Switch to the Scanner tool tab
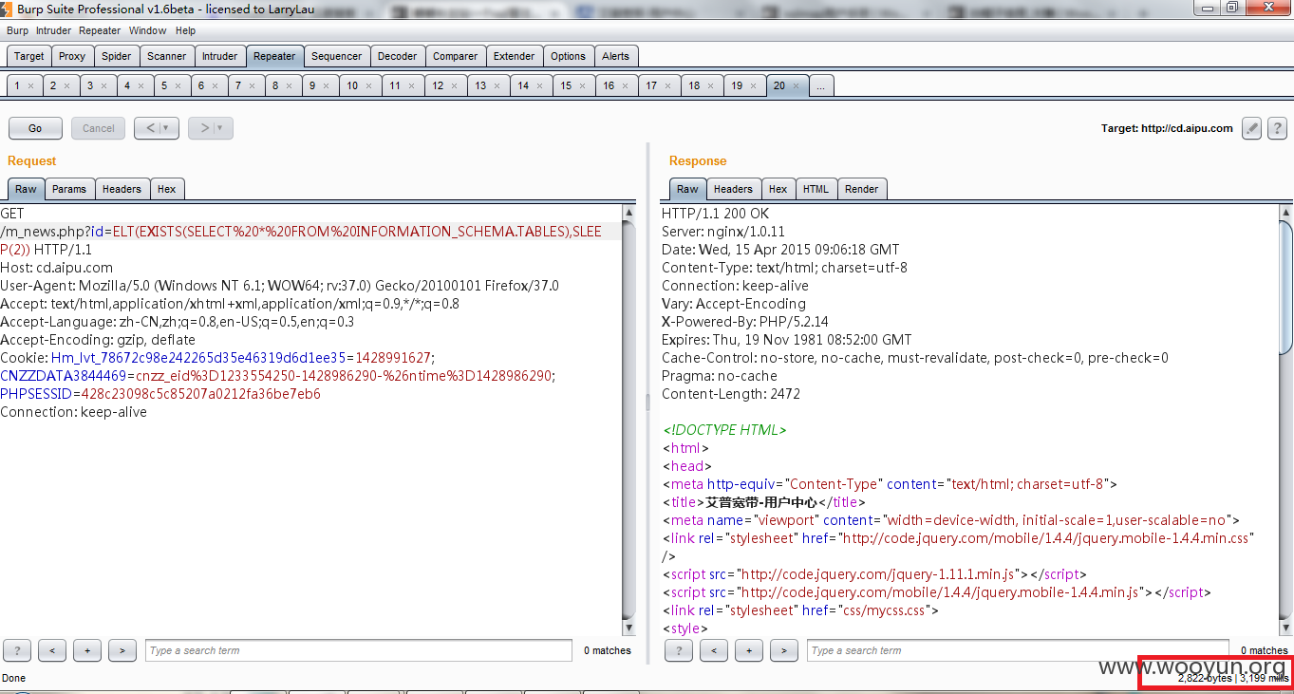The height and width of the screenshot is (694, 1294). [x=167, y=56]
